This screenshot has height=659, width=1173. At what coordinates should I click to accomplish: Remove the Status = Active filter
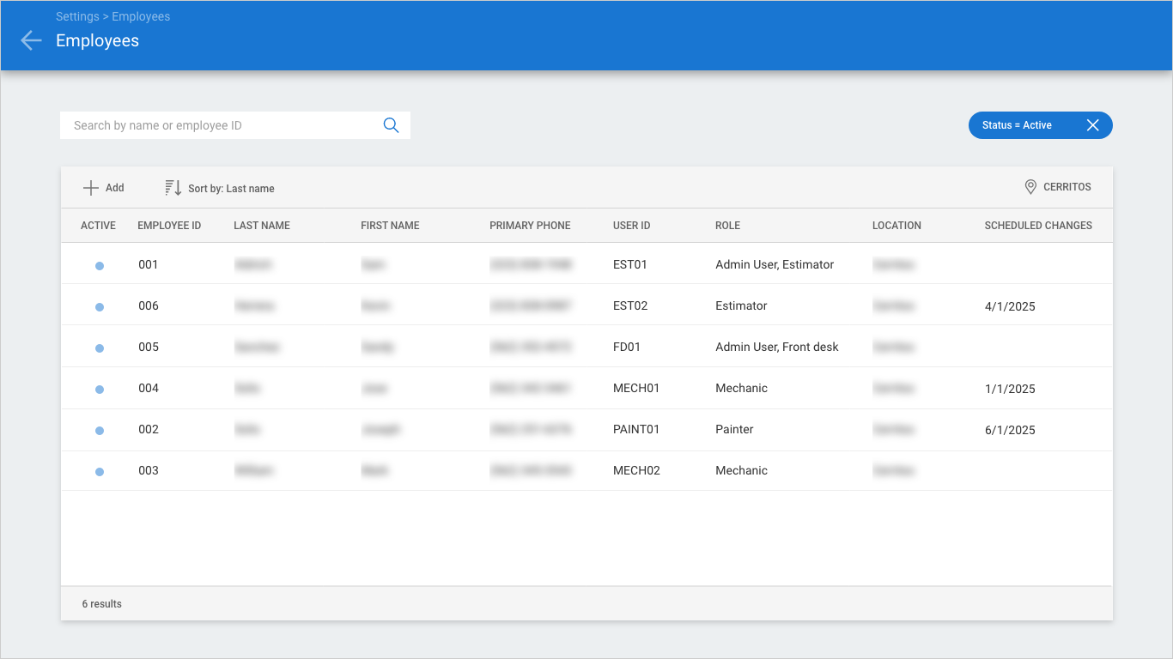[x=1092, y=125]
